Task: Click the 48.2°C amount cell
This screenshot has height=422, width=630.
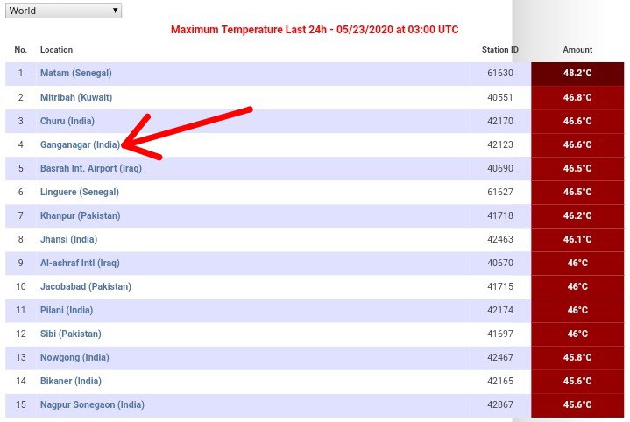Action: (577, 74)
